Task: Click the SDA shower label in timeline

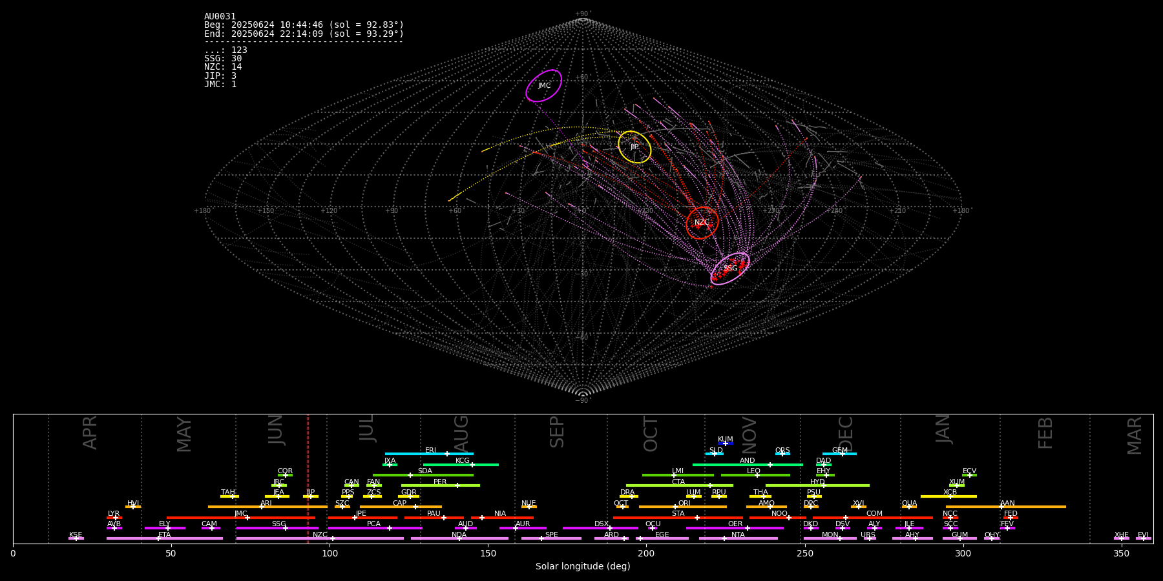Action: 425,471
